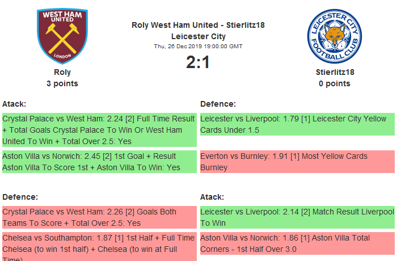Click the right Atack section heading
This screenshot has height=261, width=397.
[x=212, y=197]
